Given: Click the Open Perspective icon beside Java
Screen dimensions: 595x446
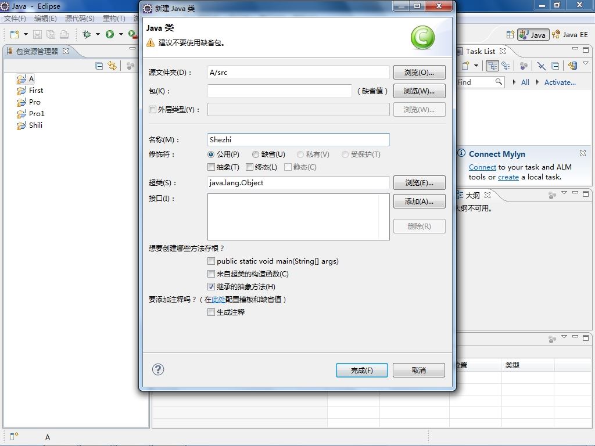Looking at the screenshot, I should tap(510, 34).
